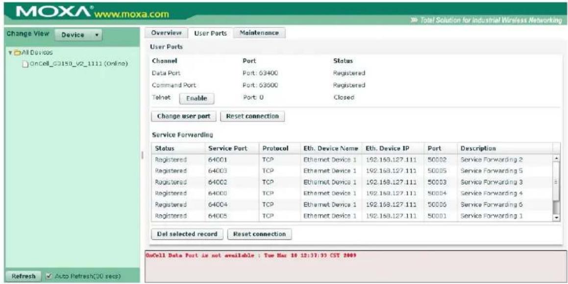Click the Protocol column header

point(280,149)
